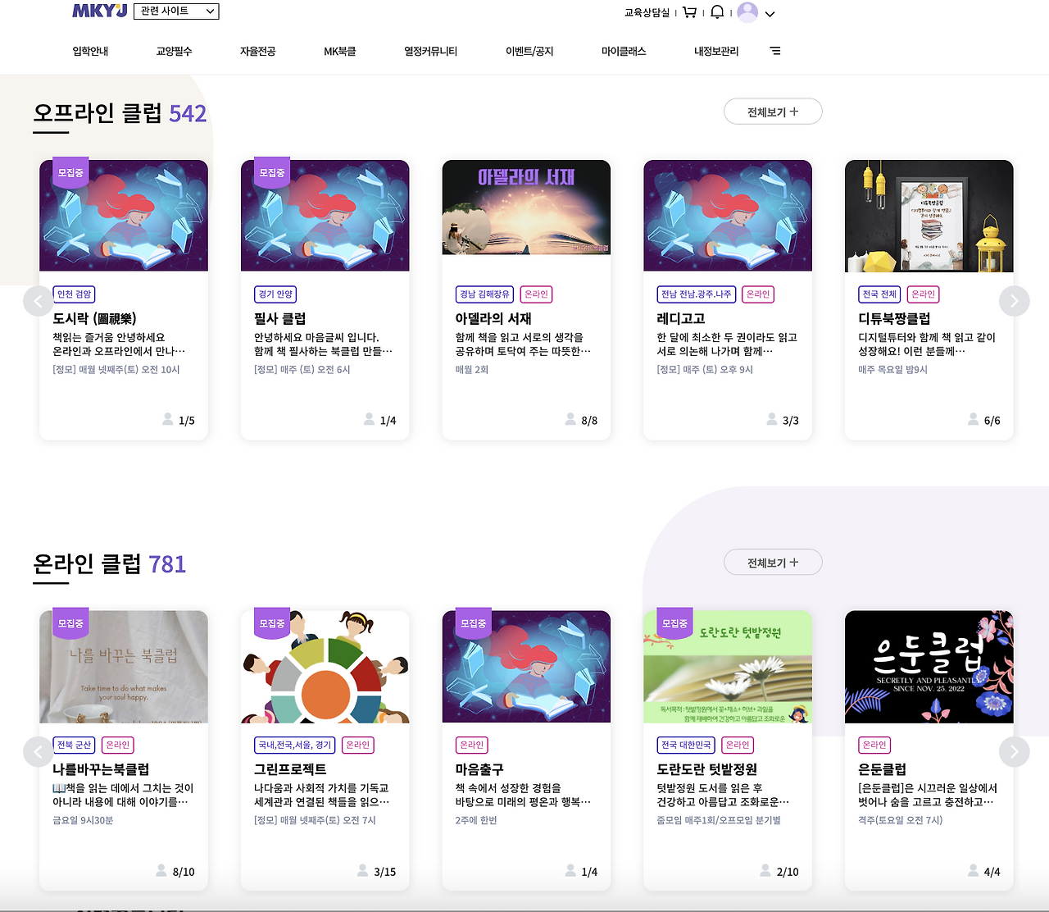This screenshot has height=912, width=1049.
Task: Click the 아델라의 서재 cover image
Action: pos(525,207)
